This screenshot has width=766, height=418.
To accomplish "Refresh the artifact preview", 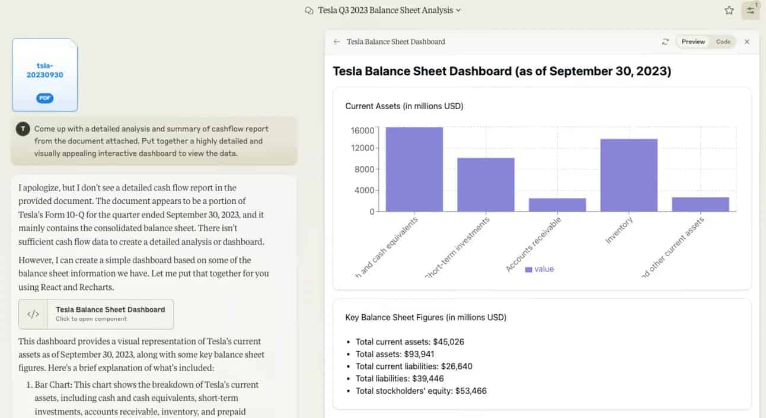I will (665, 42).
